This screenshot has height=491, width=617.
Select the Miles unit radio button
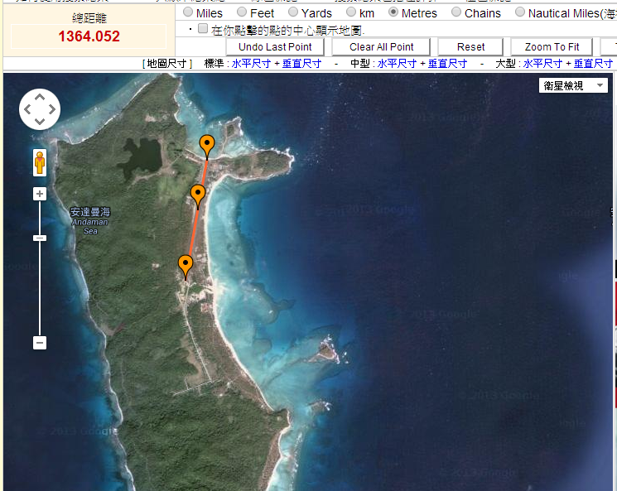coord(188,12)
